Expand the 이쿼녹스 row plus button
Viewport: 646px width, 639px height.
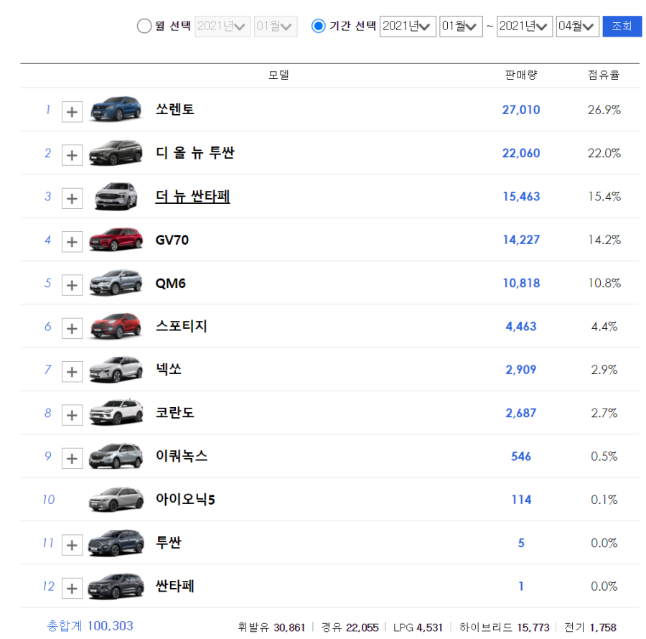coord(72,458)
